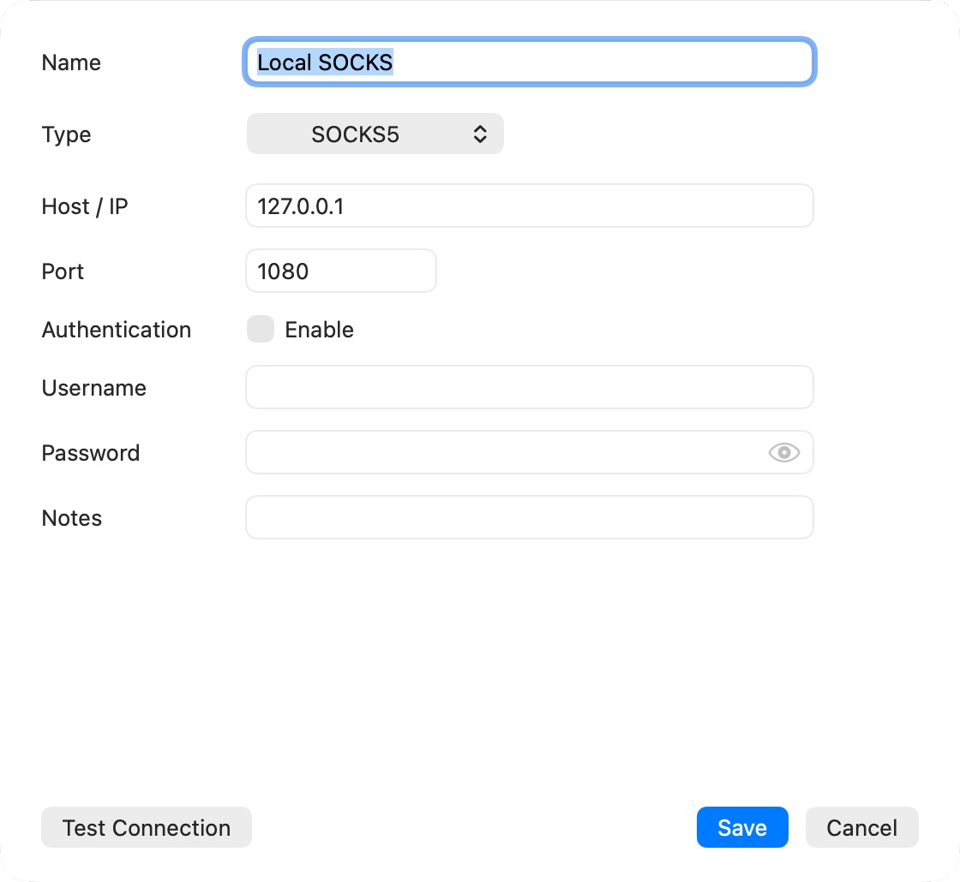Focus the empty Username field
Viewport: 960px width, 882px height.
coord(530,387)
